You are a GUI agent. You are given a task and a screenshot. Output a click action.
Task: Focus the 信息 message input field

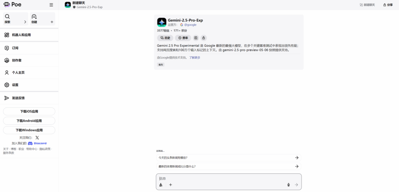click(228, 178)
